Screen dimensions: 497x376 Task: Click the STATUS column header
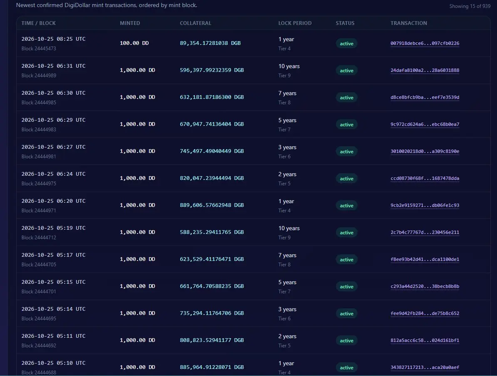click(x=345, y=23)
